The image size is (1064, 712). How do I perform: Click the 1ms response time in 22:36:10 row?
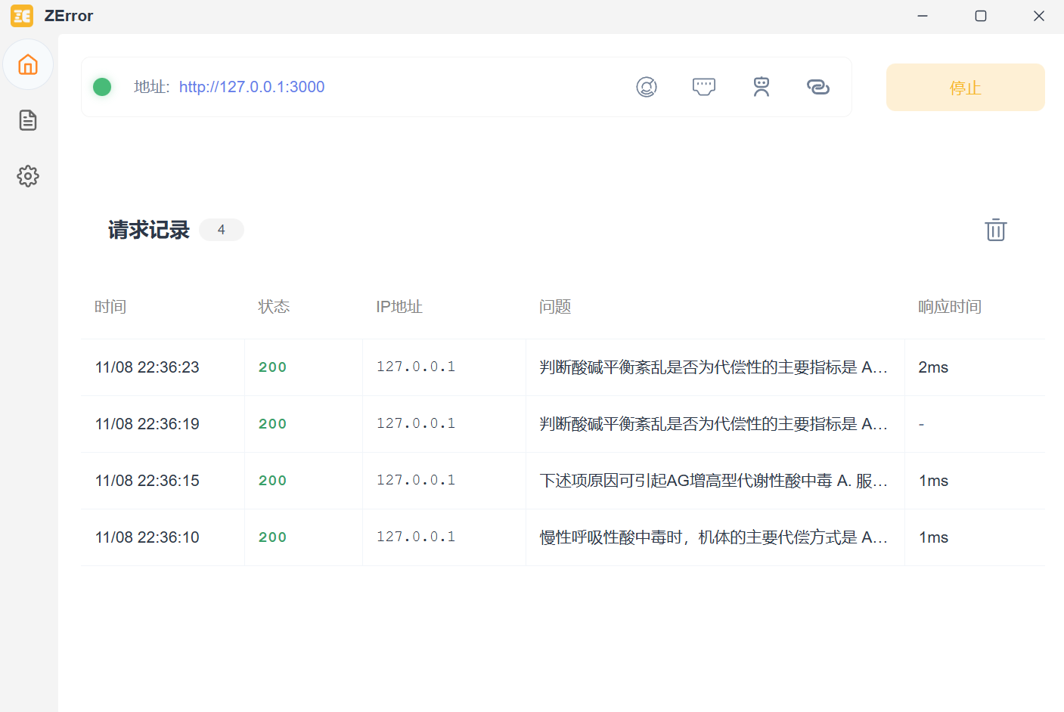point(933,537)
